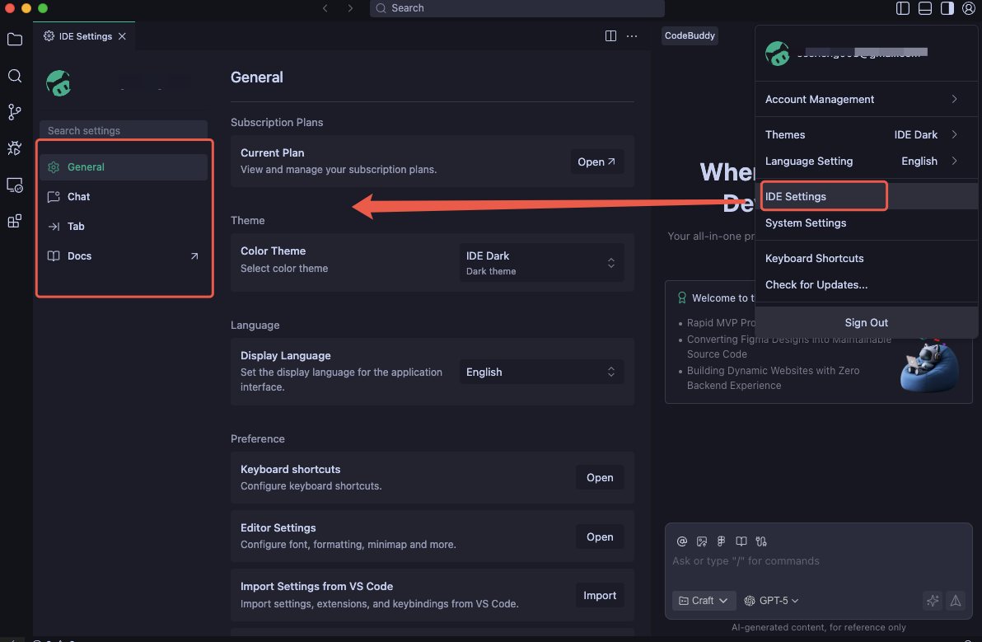Open the Display Language dropdown
Screen dimensions: 982x642
(x=541, y=372)
